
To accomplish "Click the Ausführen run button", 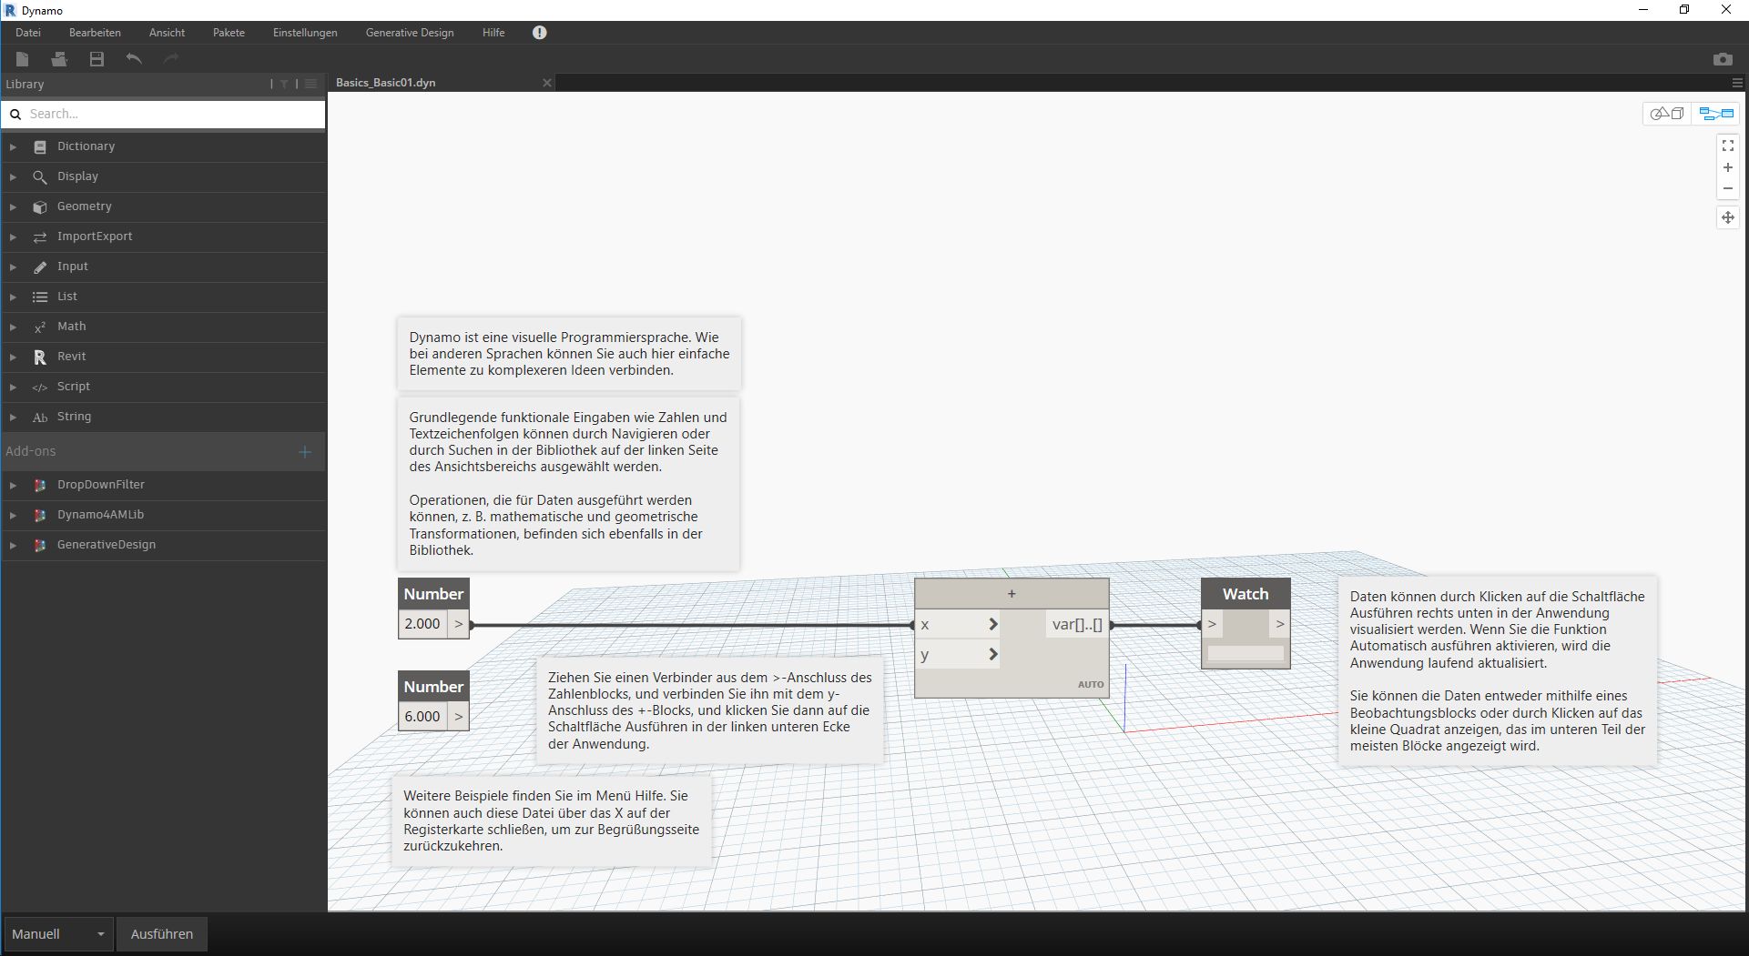I will 162,934.
